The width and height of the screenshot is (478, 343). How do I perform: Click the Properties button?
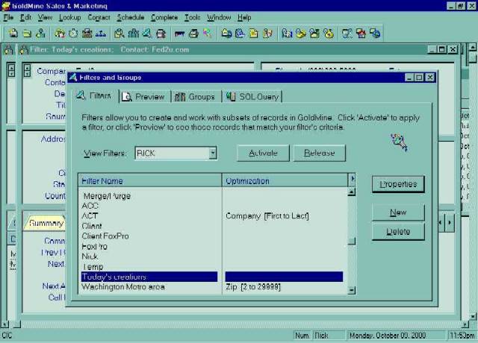coord(398,184)
